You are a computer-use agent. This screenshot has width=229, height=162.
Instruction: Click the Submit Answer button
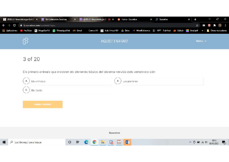[x=43, y=104]
